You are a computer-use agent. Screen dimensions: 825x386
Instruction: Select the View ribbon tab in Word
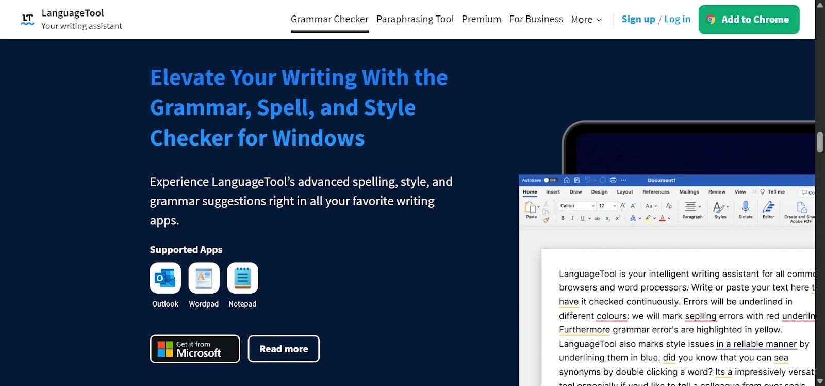pyautogui.click(x=740, y=192)
